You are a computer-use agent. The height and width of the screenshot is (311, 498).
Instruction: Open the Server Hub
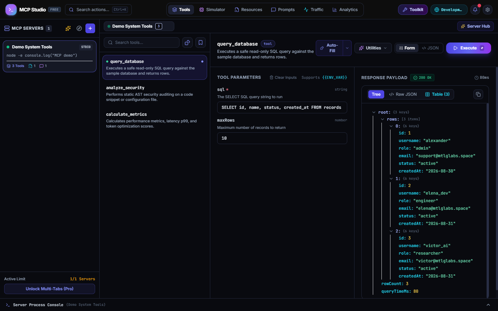(476, 26)
